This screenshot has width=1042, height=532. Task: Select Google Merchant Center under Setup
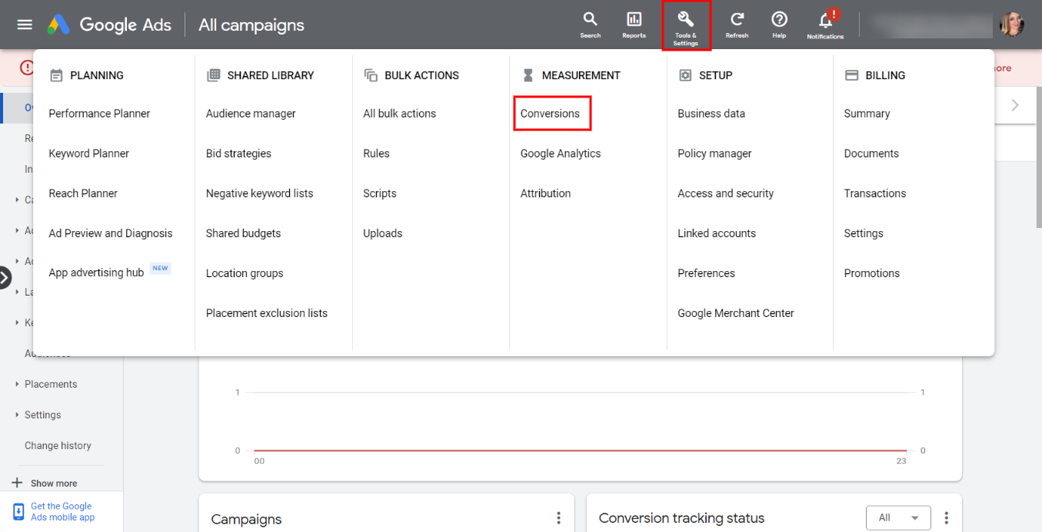(x=735, y=312)
